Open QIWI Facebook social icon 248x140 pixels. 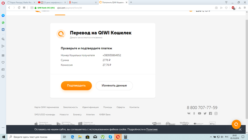(x=210, y=113)
